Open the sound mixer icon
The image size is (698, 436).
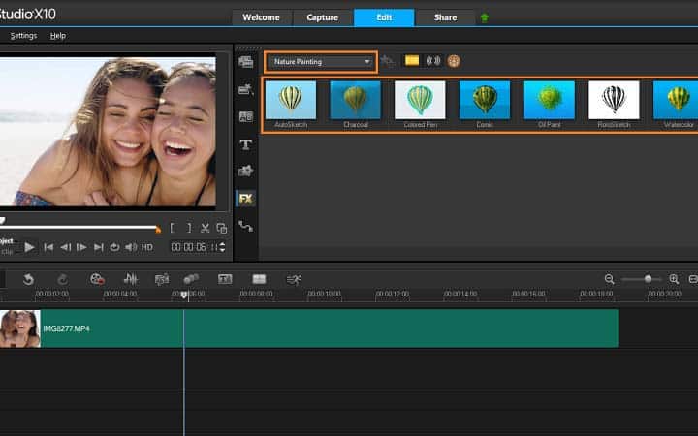pyautogui.click(x=130, y=279)
